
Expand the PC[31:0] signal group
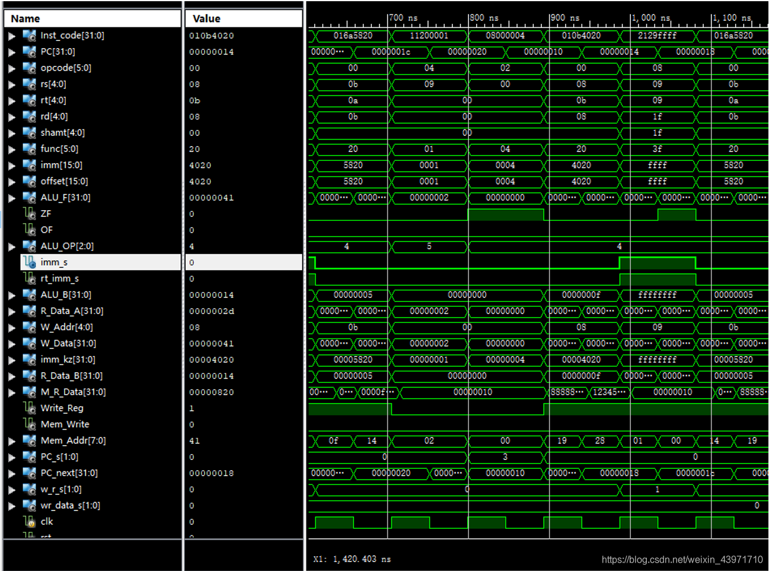click(x=12, y=52)
